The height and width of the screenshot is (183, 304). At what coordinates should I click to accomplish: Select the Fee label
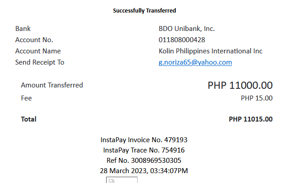coord(27,98)
